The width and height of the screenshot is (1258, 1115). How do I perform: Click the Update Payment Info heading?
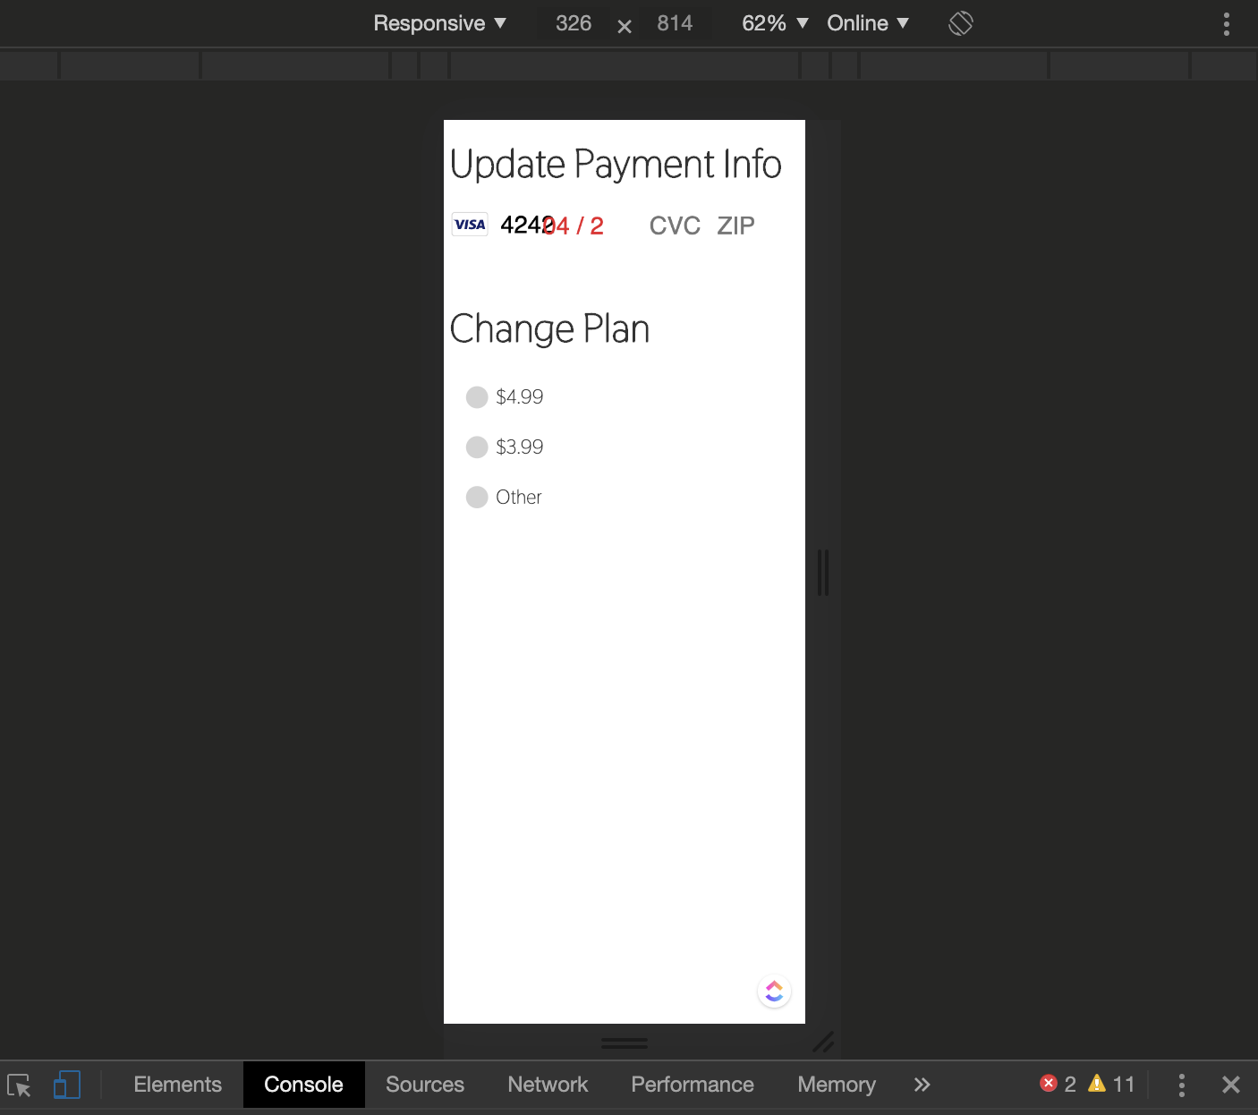[616, 165]
